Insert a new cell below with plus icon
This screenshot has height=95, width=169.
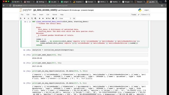click(25, 18)
